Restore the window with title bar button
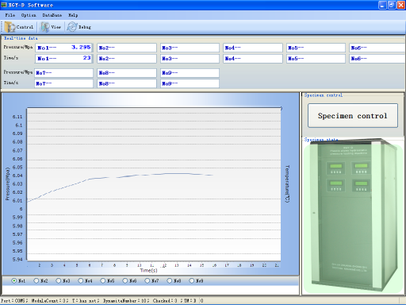This screenshot has width=406, height=305. coord(392,5)
